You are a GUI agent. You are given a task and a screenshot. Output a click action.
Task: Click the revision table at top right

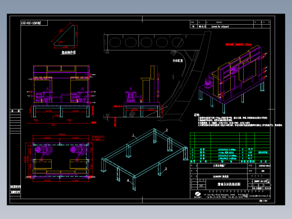click(230, 24)
